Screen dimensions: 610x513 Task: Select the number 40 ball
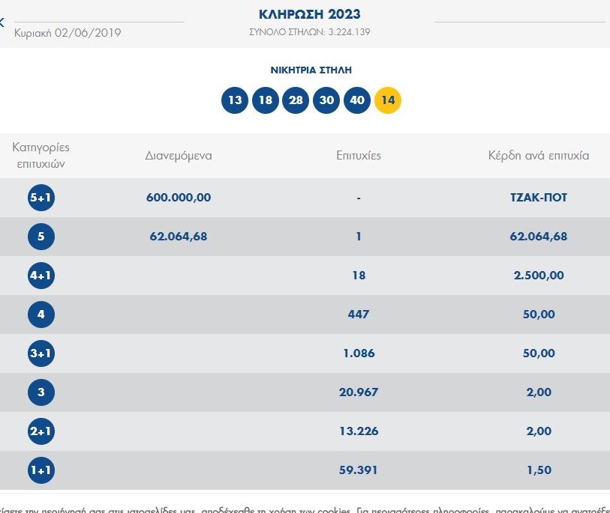tap(357, 100)
